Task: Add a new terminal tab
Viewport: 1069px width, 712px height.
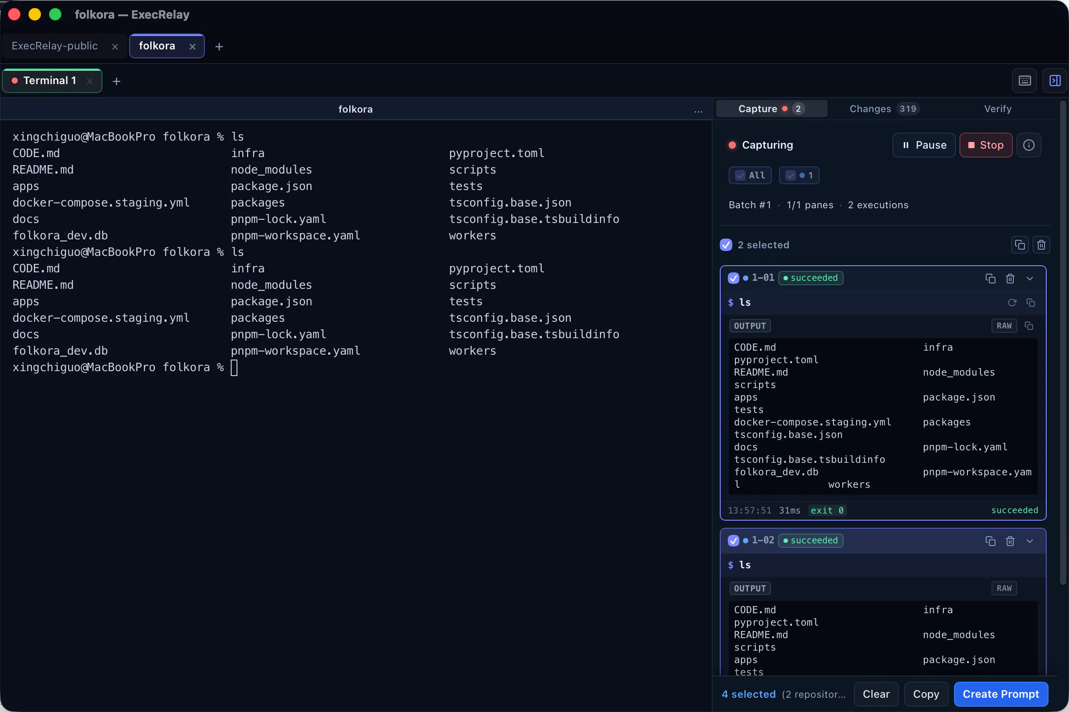Action: (116, 81)
